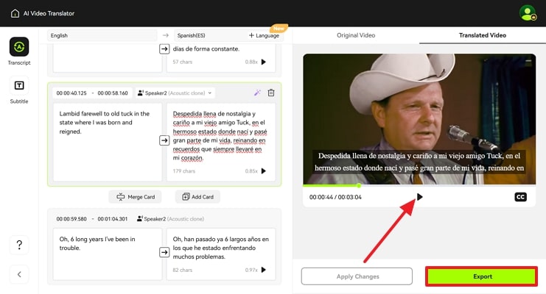The height and width of the screenshot is (294, 546).
Task: Open Speaker2 selector on the 00:00:59.580 card
Action: pyautogui.click(x=171, y=219)
